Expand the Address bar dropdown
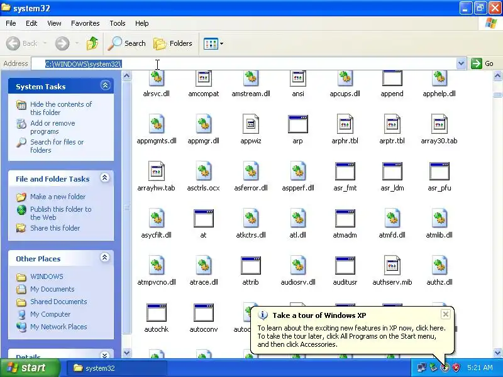This screenshot has height=377, width=503. [461, 63]
